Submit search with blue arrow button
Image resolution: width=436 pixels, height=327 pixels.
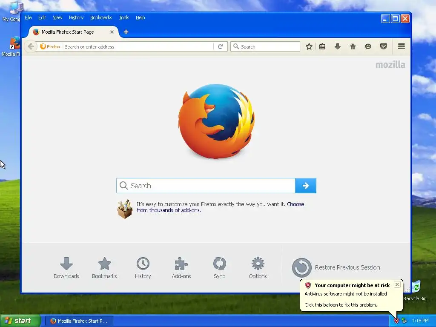coord(306,186)
